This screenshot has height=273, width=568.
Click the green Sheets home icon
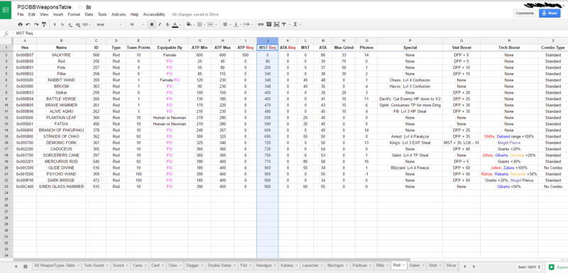pyautogui.click(x=6, y=10)
